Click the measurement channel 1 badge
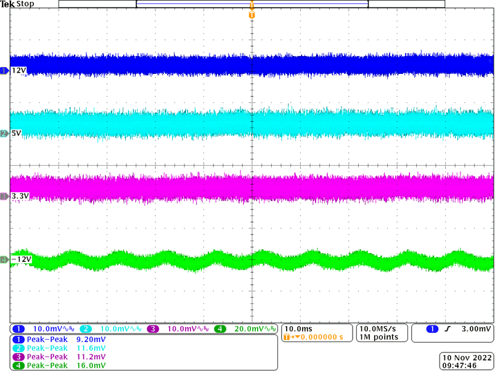The width and height of the screenshot is (495, 371). click(x=18, y=340)
